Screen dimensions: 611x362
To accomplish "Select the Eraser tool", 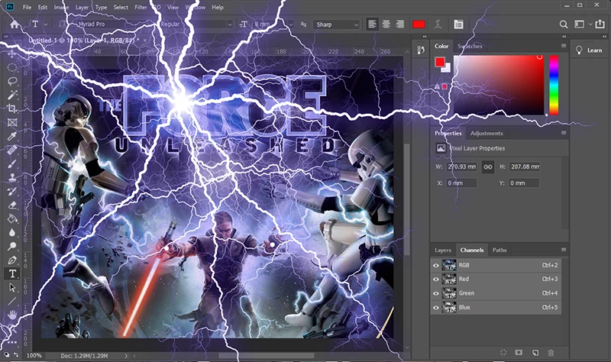I will (12, 205).
